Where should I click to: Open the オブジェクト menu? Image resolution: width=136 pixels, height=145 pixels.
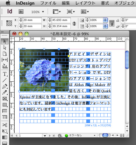click(x=125, y=3)
